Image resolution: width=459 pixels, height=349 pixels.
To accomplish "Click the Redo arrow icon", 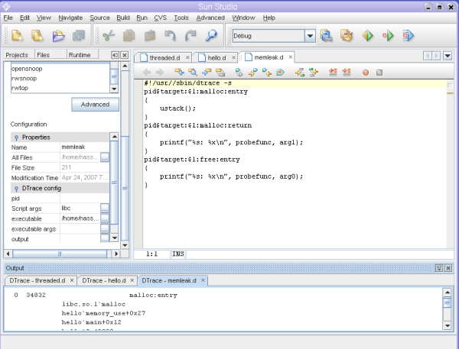I will click(190, 36).
